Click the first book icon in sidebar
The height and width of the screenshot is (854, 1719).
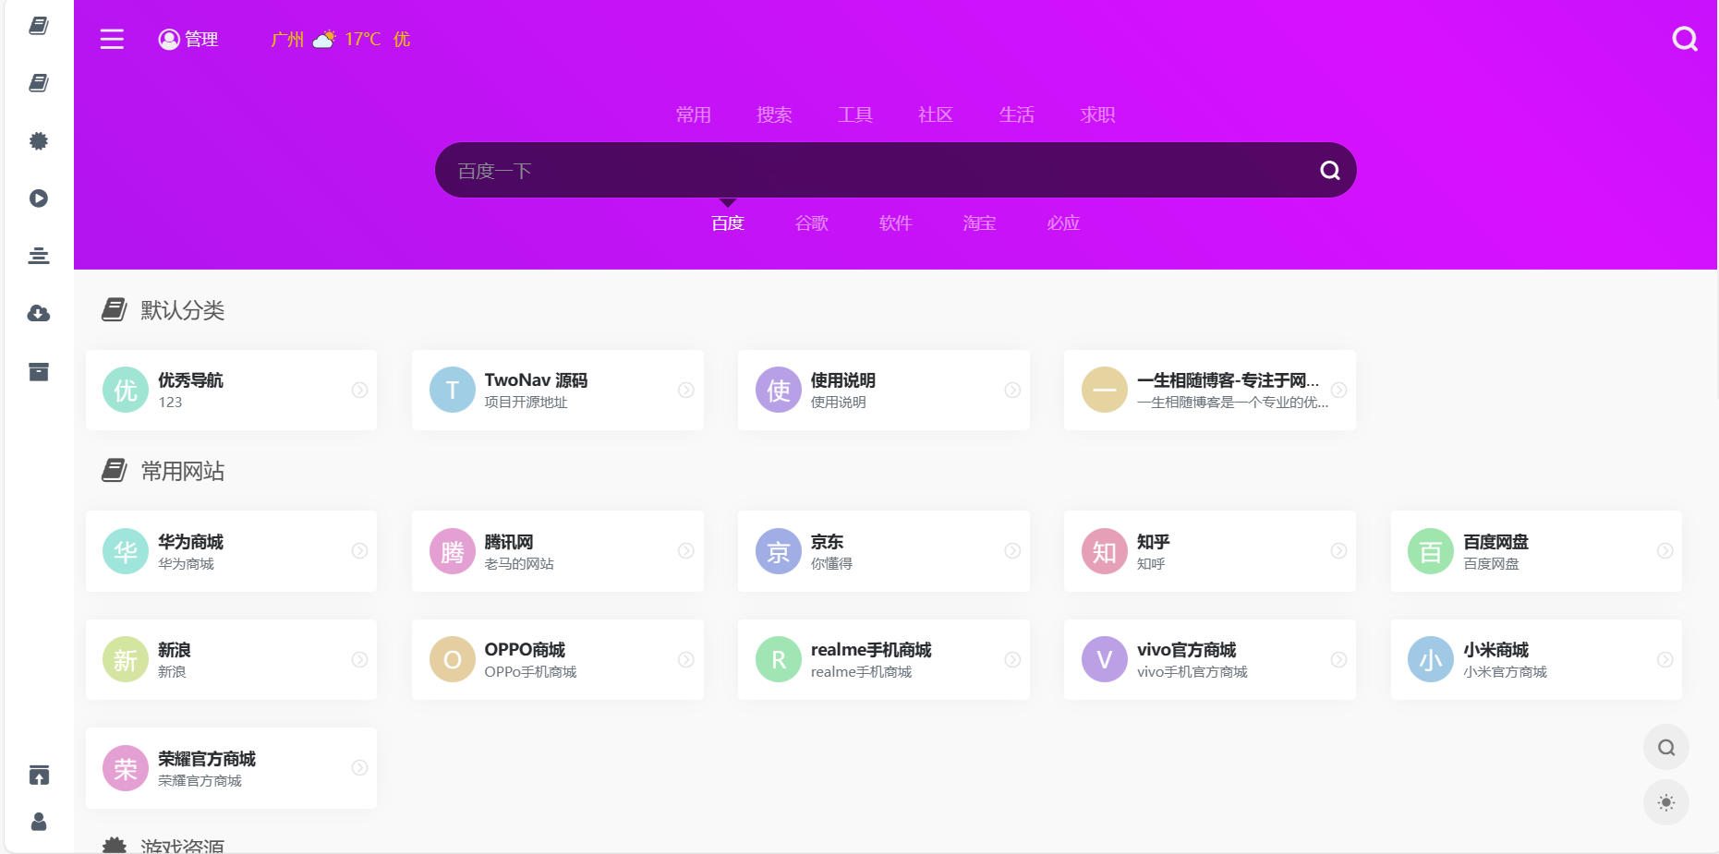coord(39,26)
